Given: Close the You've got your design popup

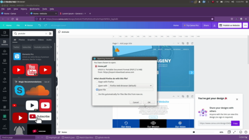Looking at the screenshot, I should [x=237, y=100].
